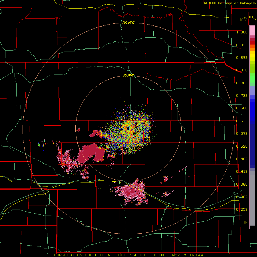The height and width of the screenshot is (257, 257).
Task: Click the 1.000 value on color scale
Action: [x=242, y=32]
